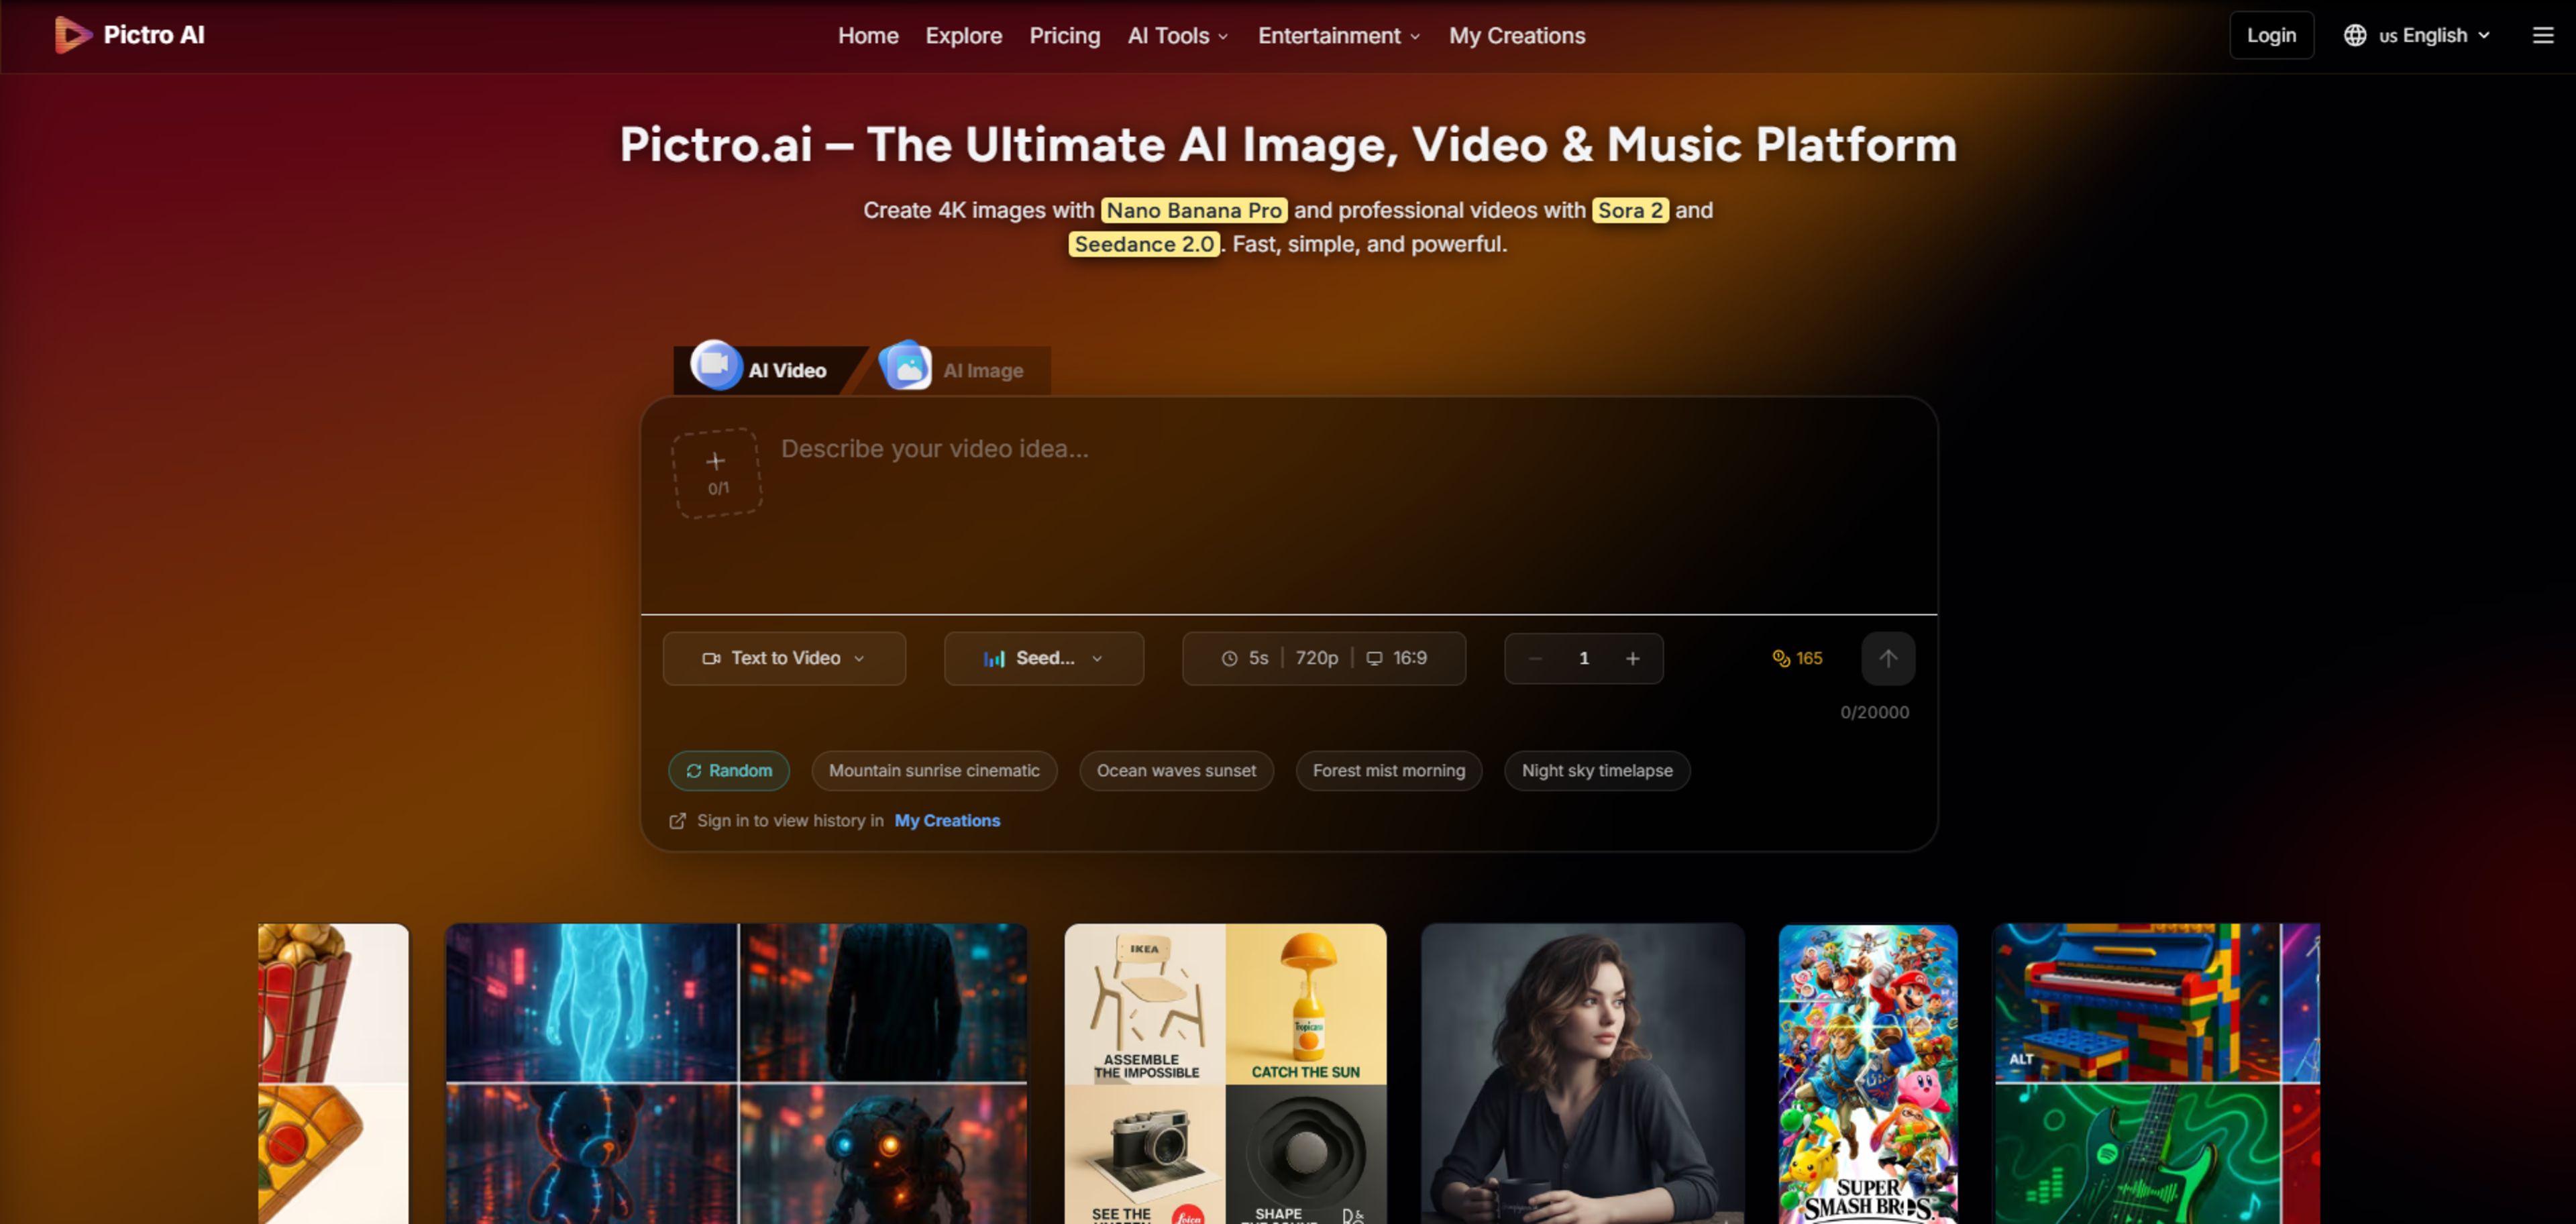Screen dimensions: 2576x1224
Task: Open the Seed... model dropdown
Action: coord(1043,658)
